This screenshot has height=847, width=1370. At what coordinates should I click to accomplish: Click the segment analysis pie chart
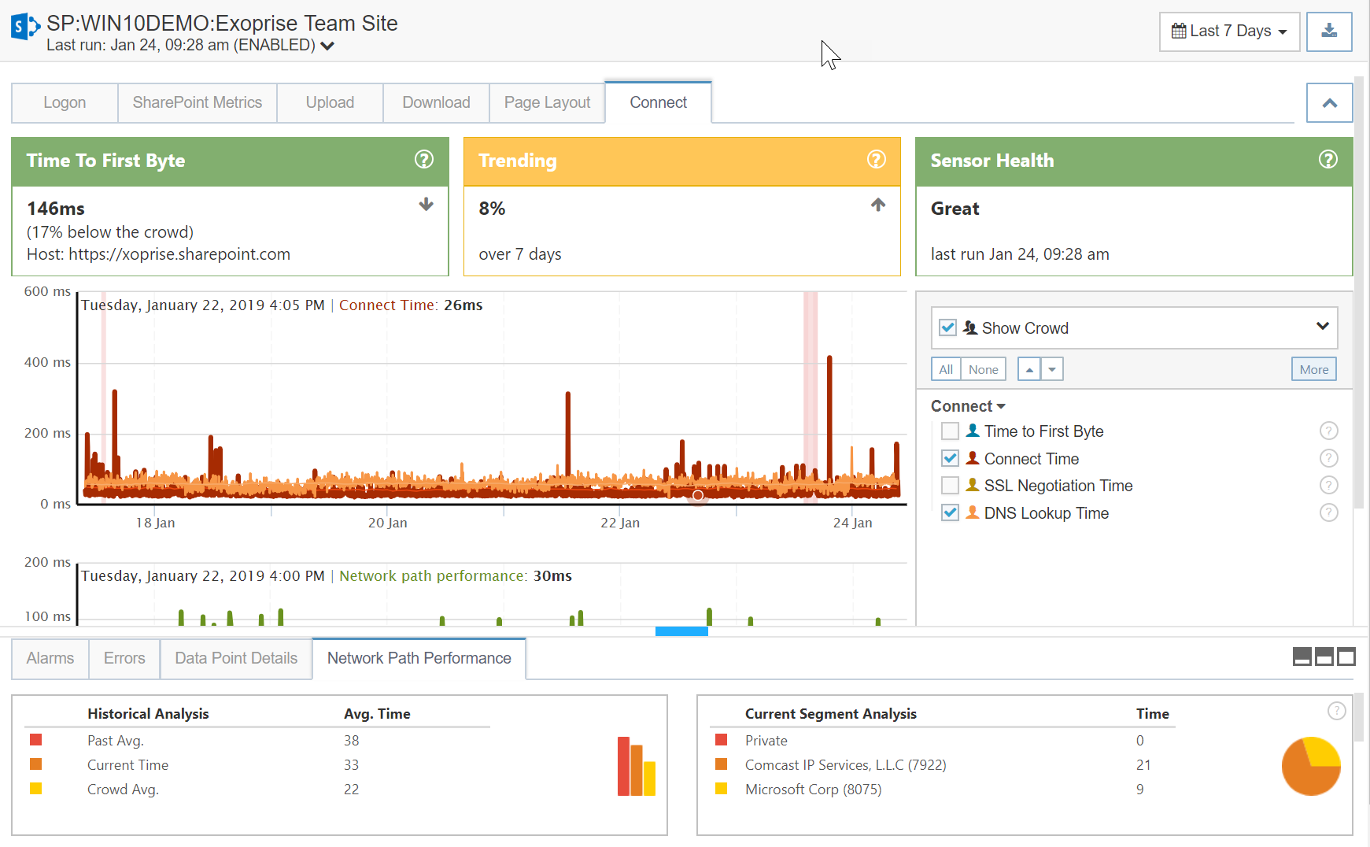click(1311, 766)
